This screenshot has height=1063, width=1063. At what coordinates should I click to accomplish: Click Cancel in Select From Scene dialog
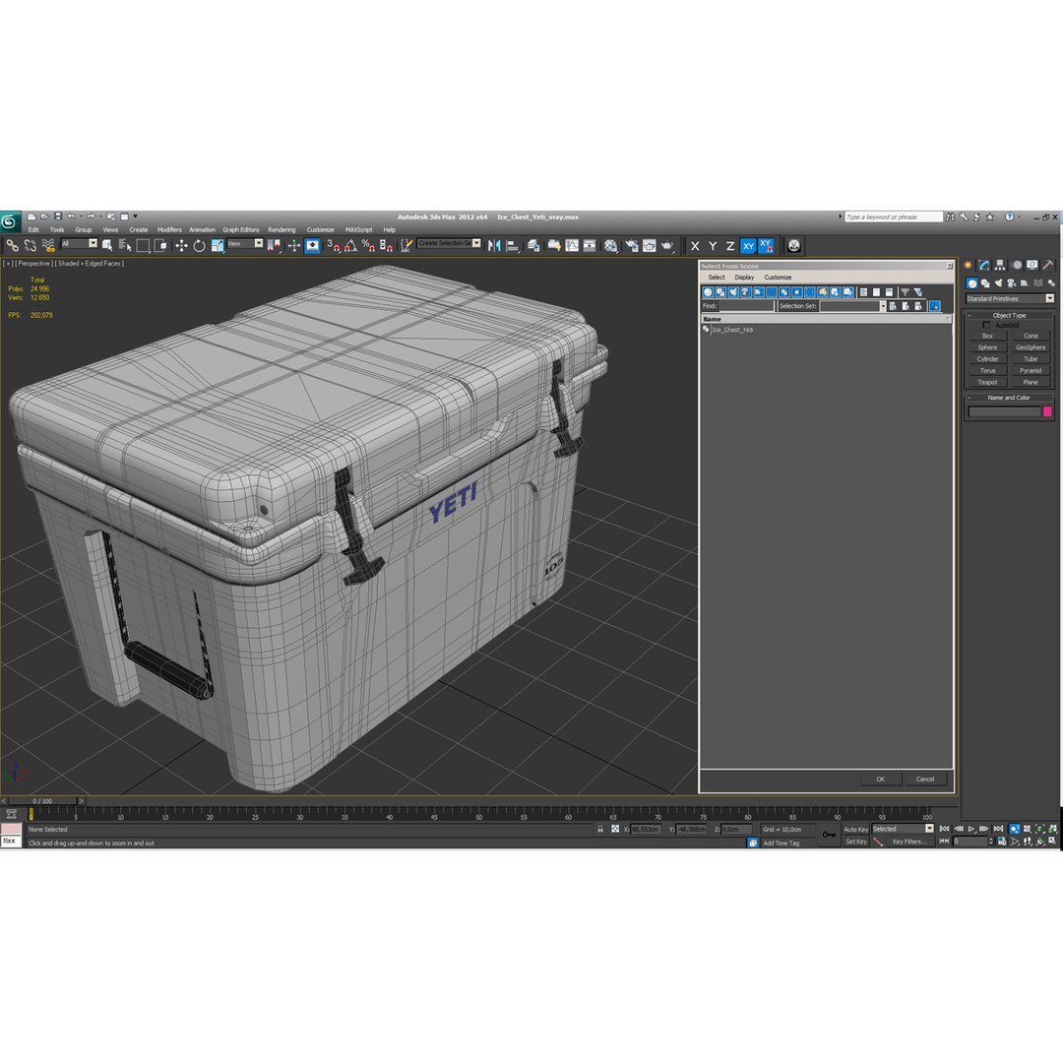[x=924, y=779]
